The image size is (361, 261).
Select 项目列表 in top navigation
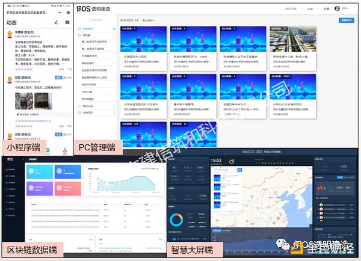(291, 9)
